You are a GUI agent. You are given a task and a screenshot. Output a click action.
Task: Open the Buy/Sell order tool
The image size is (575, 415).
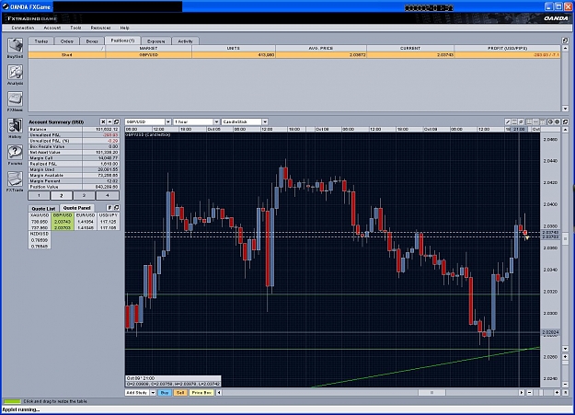(x=15, y=46)
